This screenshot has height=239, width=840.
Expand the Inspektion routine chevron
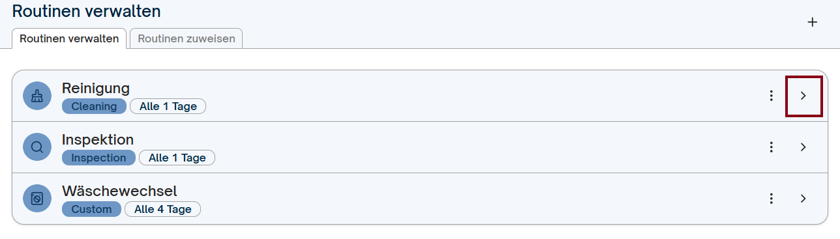[x=803, y=147]
